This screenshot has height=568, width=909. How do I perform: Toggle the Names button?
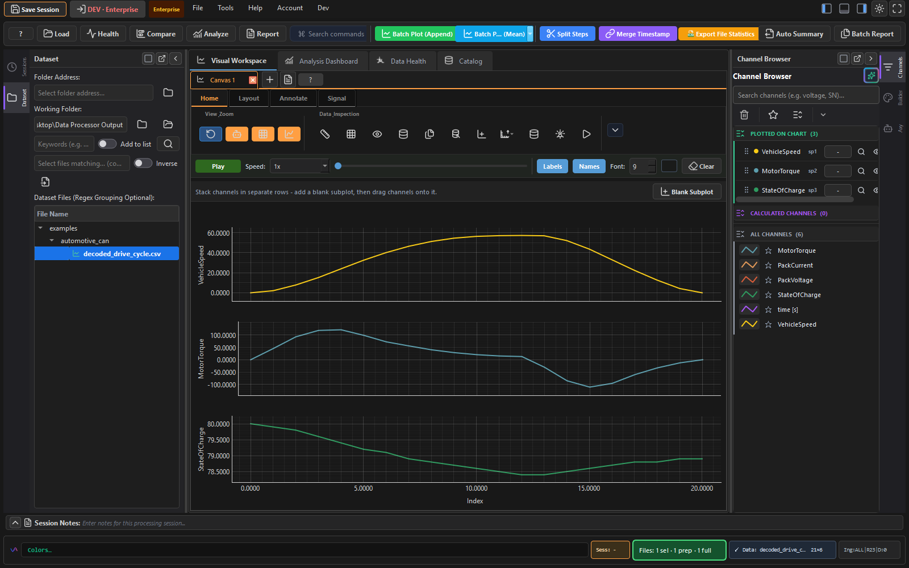589,166
